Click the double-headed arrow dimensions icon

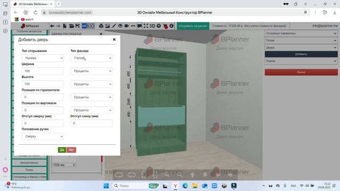click(133, 26)
